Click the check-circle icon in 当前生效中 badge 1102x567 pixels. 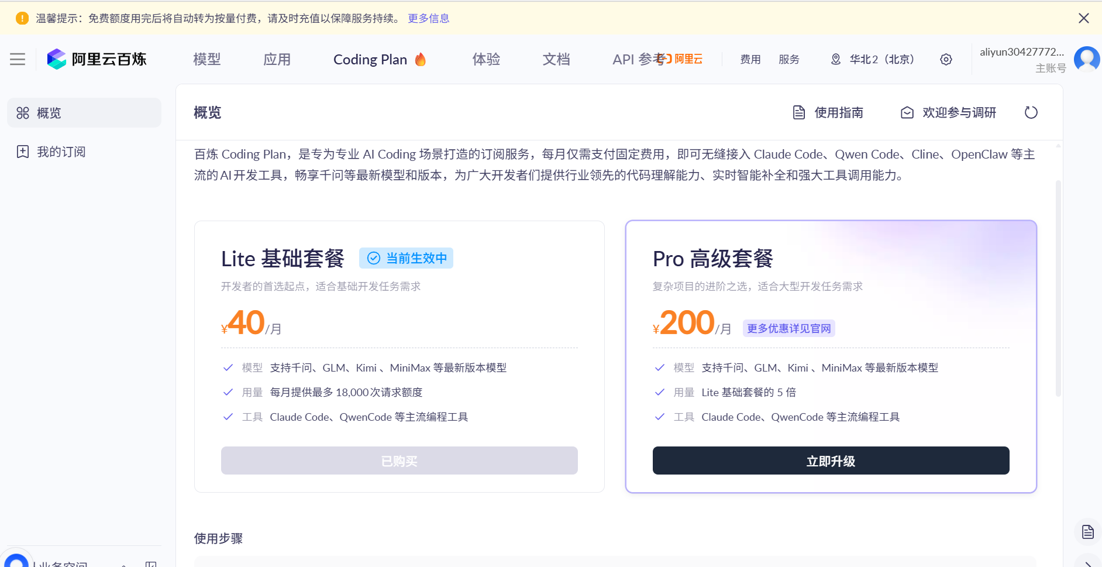click(374, 258)
